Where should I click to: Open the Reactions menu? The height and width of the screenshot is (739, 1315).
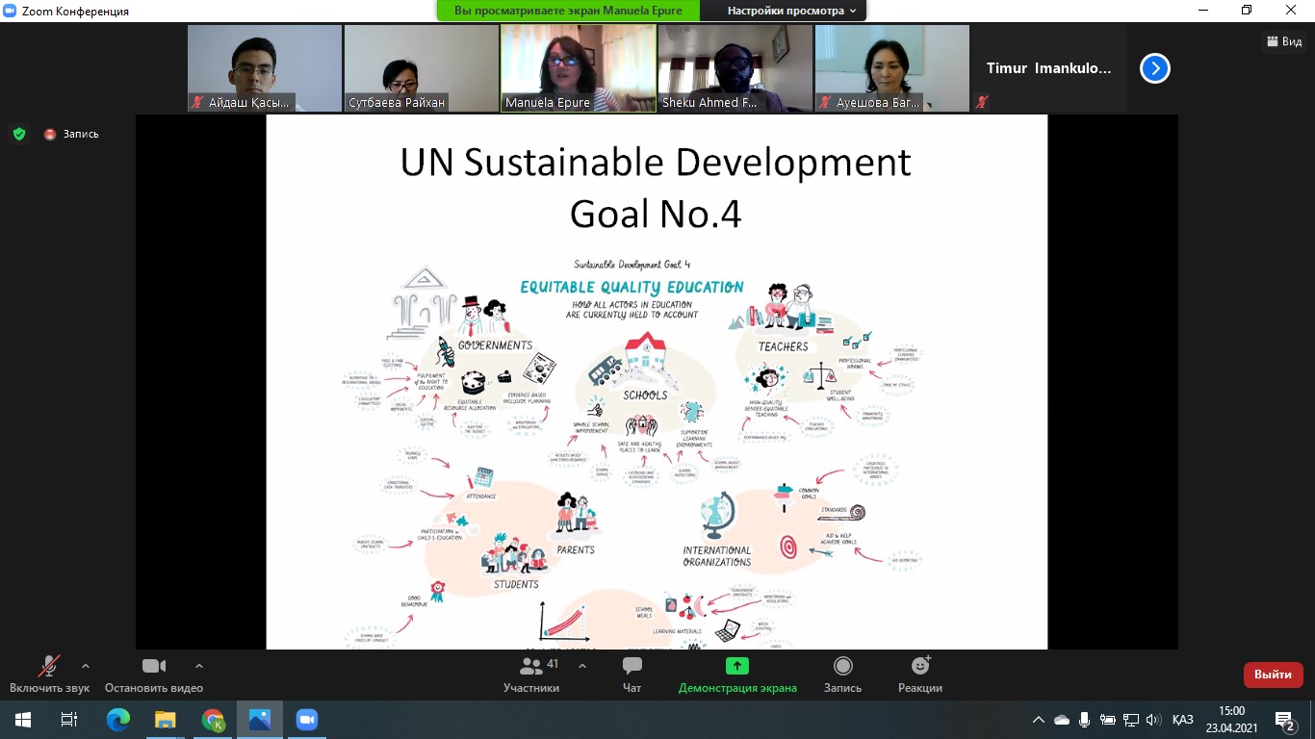pyautogui.click(x=920, y=667)
